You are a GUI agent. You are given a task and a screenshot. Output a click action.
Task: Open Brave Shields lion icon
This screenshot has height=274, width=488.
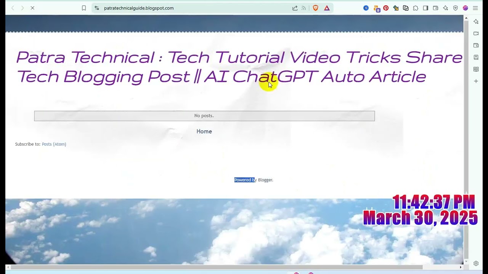(315, 8)
